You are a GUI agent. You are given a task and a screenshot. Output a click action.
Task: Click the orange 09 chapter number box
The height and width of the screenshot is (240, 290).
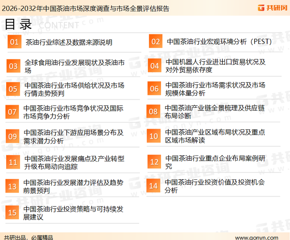(13, 136)
